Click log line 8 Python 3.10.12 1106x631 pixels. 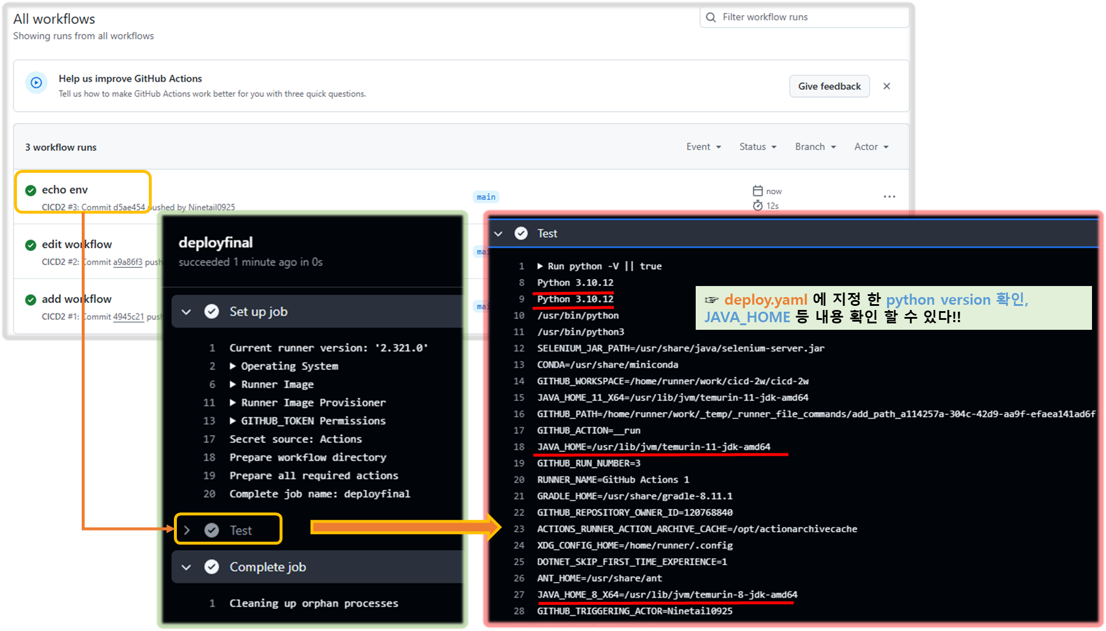(575, 283)
